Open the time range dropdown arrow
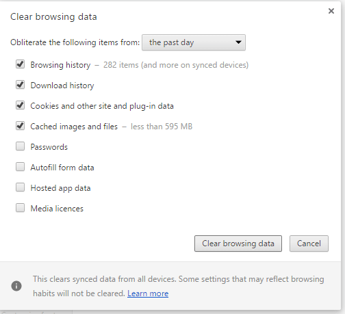Screen dimensions: 345x314 (x=238, y=42)
